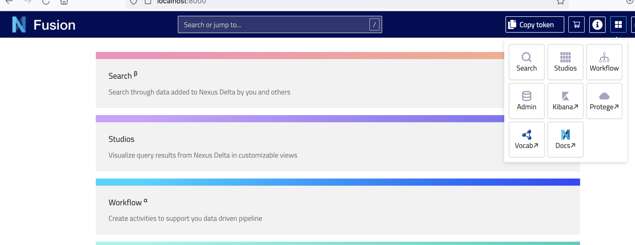635x245 pixels.
Task: Open the Search beta card
Action: click(300, 80)
